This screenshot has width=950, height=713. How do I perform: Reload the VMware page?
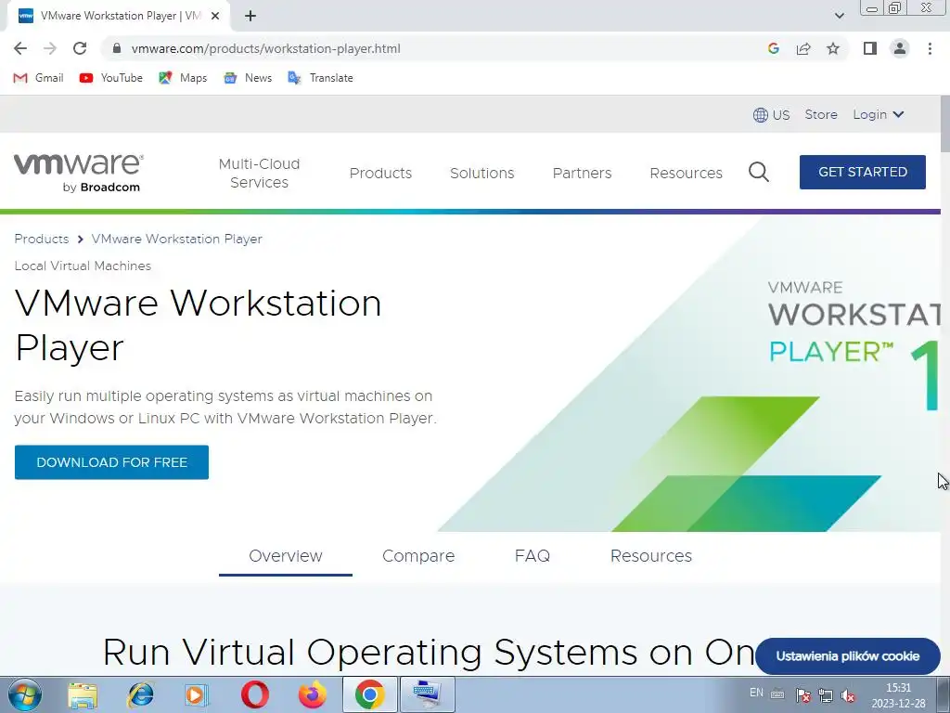point(80,48)
